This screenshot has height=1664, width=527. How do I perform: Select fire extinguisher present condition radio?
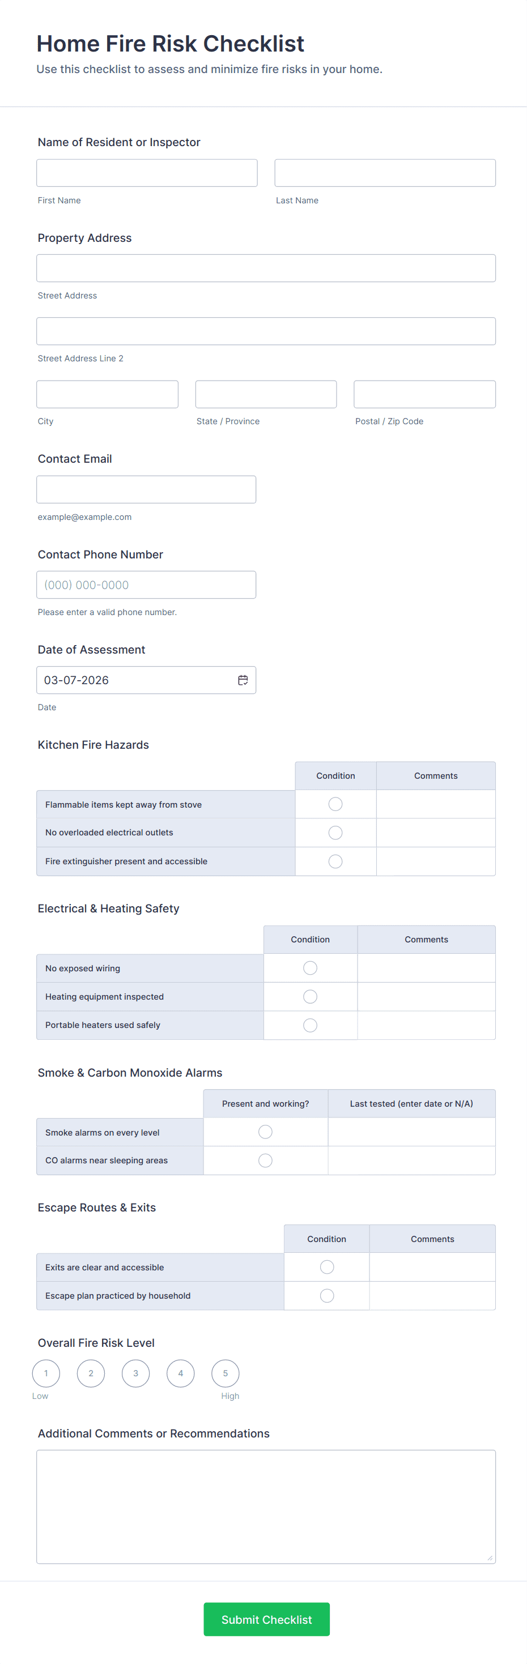click(x=335, y=861)
